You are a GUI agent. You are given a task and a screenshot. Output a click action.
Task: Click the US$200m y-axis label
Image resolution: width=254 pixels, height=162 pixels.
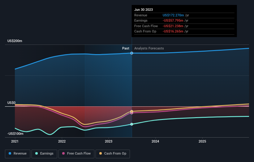pyautogui.click(x=15, y=41)
